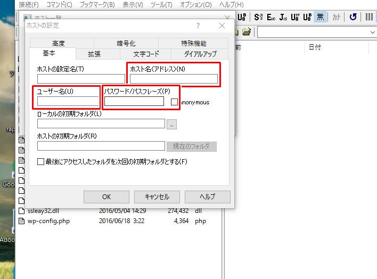Switch to the 暗号化 tab

pos(126,43)
